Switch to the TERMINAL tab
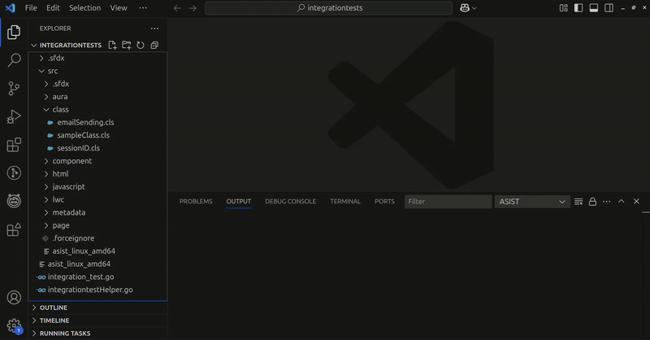Screen dimensions: 650x340 345,202
